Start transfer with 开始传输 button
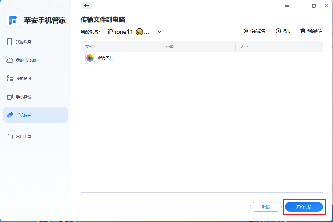Viewport: 333px width, 222px height. click(x=304, y=207)
